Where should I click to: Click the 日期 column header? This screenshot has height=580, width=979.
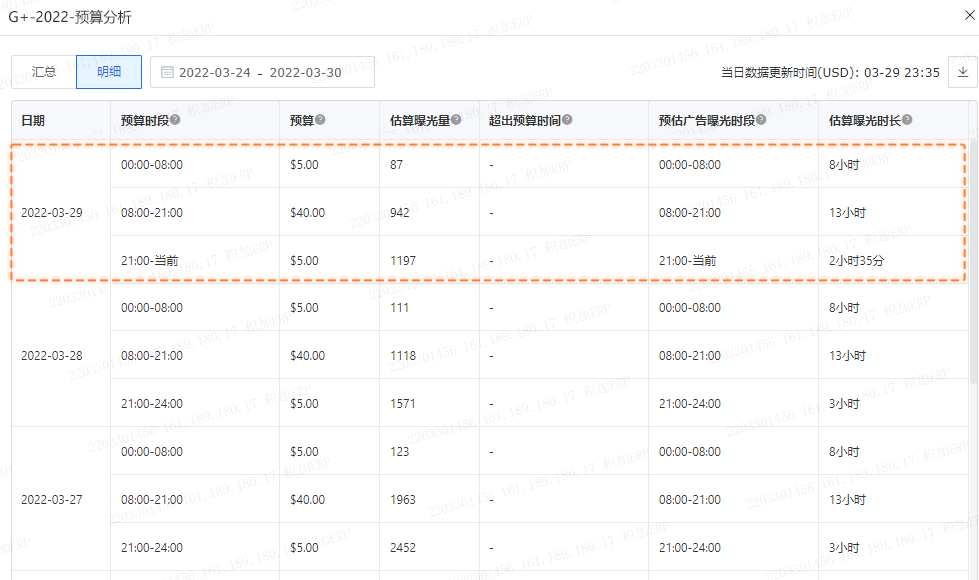pos(33,120)
